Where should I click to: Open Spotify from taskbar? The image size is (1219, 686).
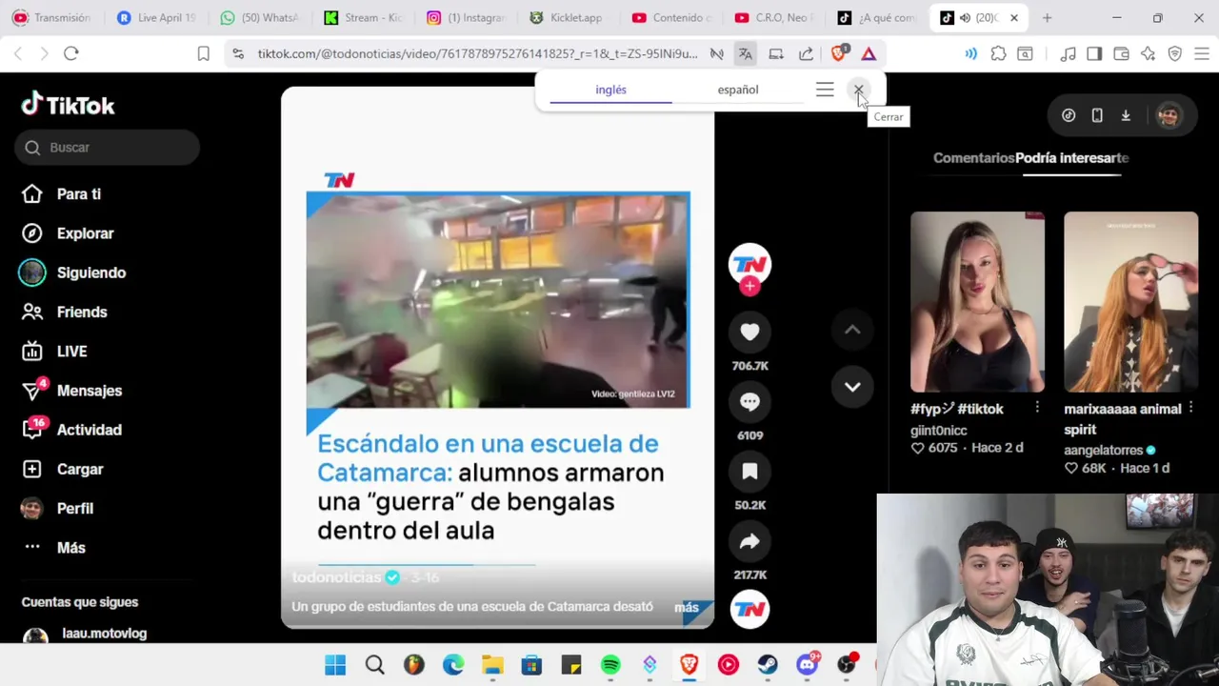610,665
